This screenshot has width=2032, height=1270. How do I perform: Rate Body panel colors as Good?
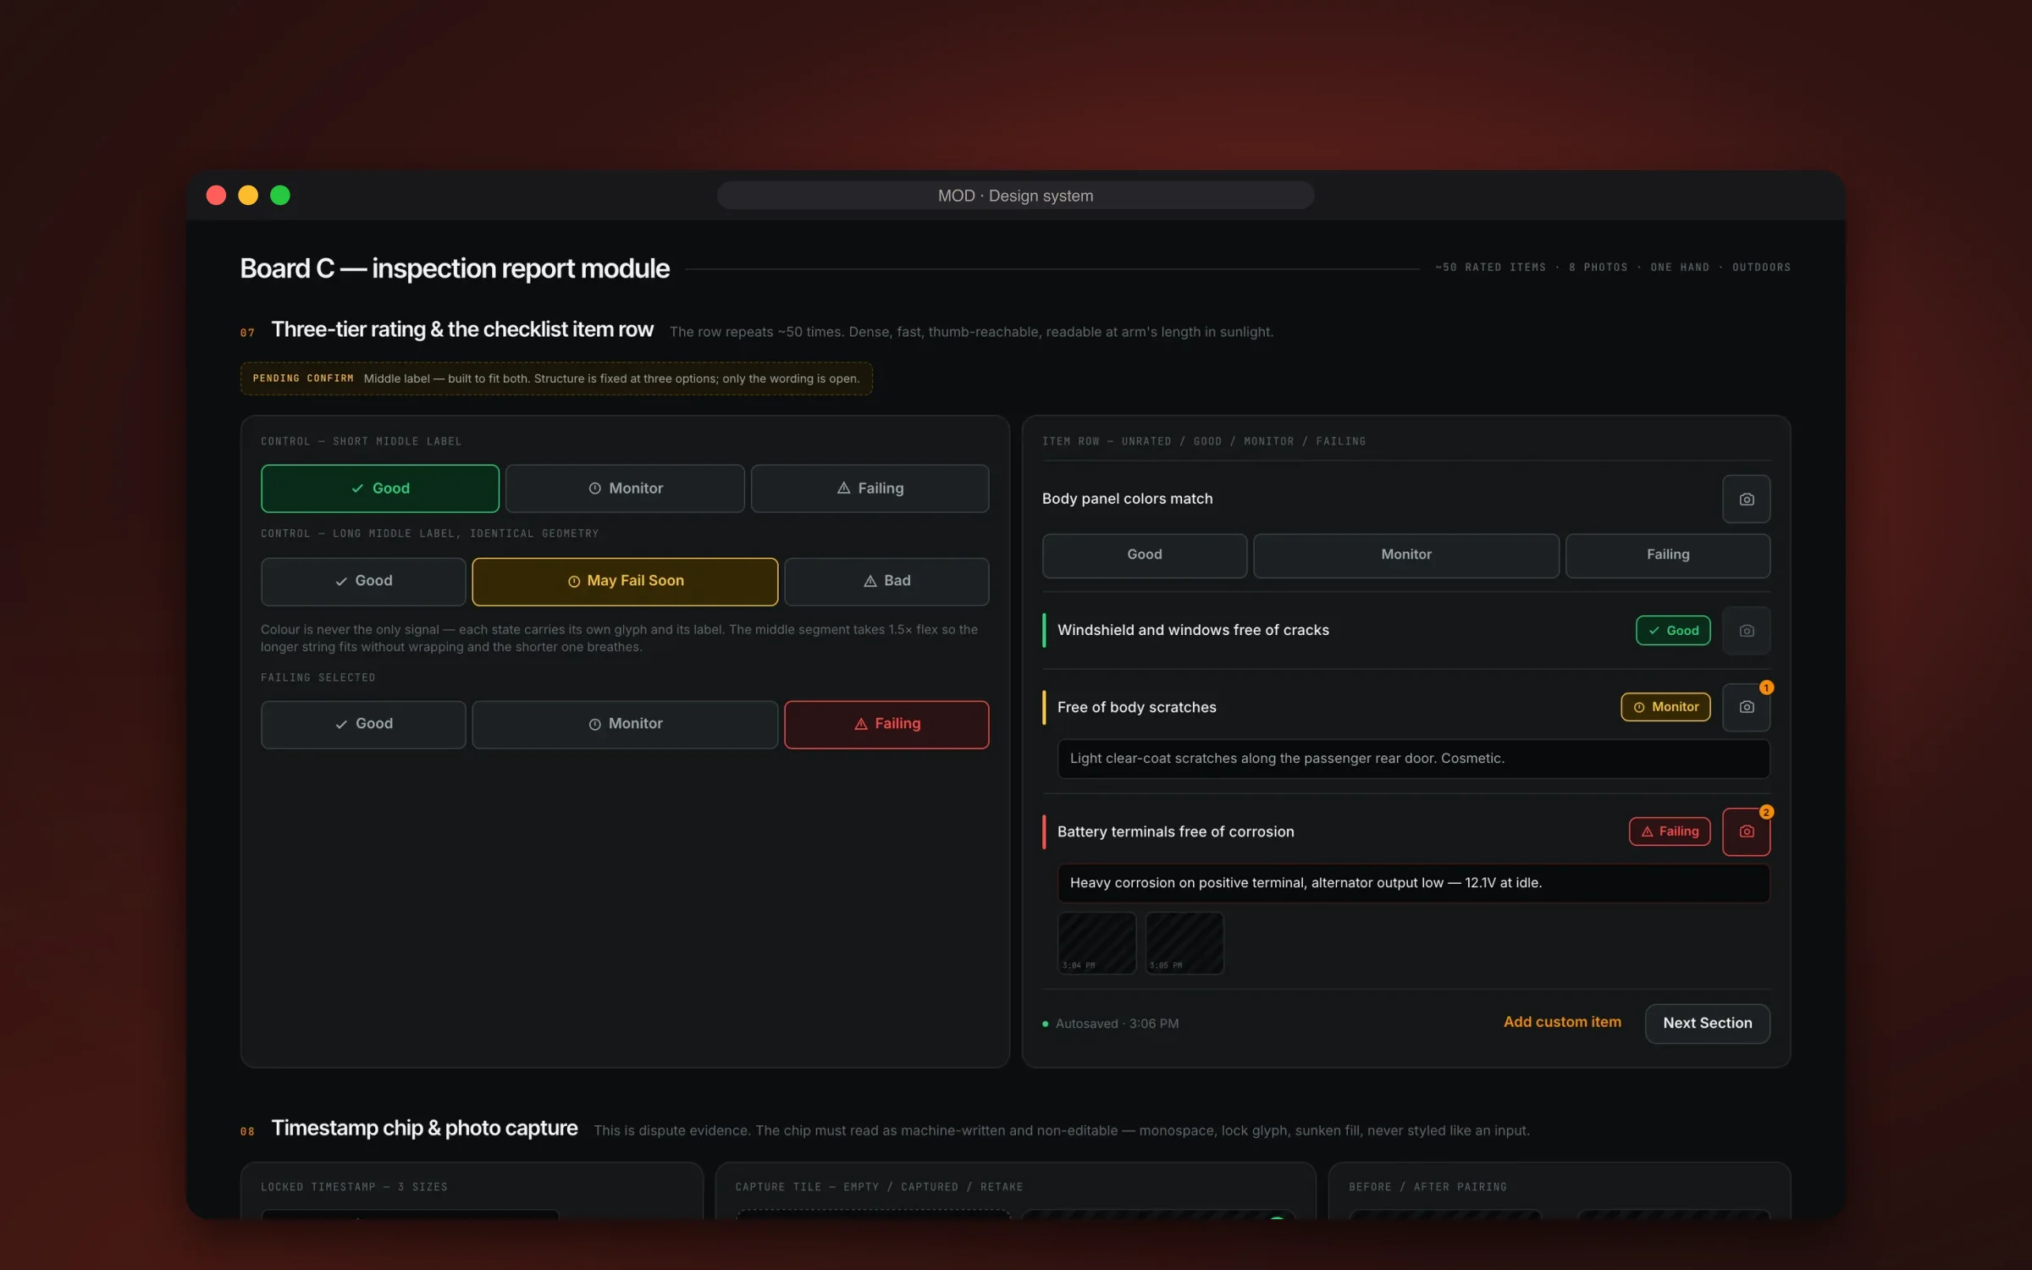click(x=1144, y=555)
